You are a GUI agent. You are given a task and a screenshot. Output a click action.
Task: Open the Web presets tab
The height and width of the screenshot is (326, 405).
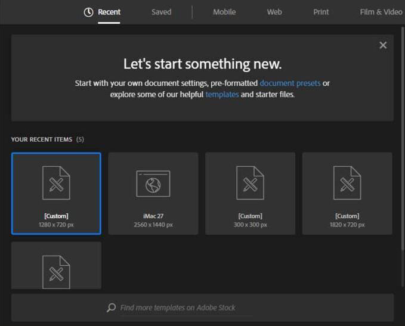click(274, 12)
